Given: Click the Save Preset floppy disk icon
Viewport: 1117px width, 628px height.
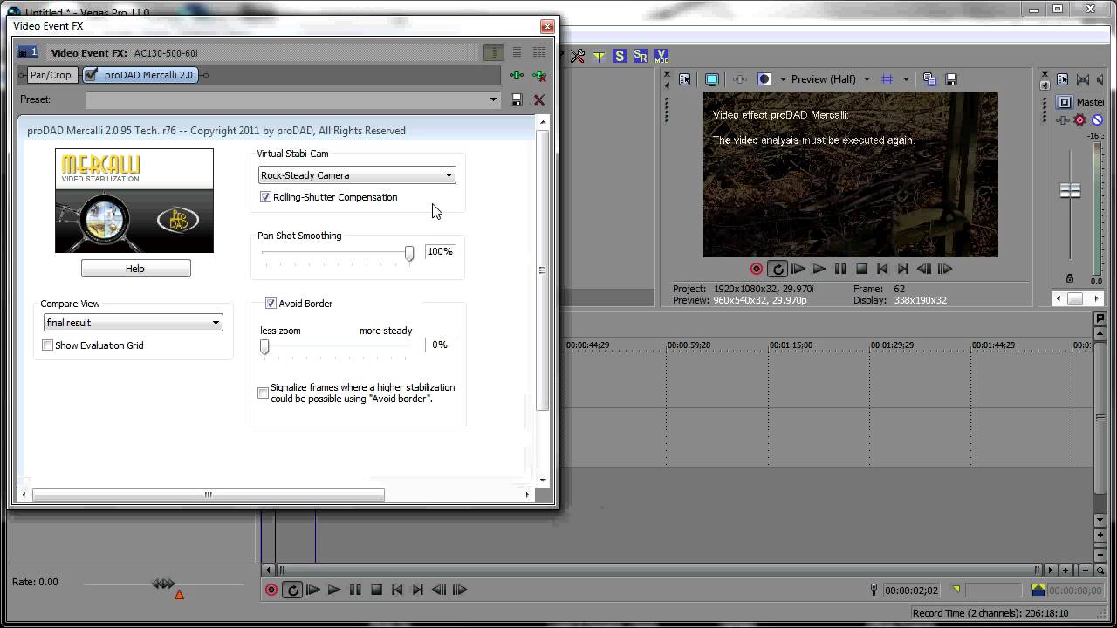Looking at the screenshot, I should coord(517,99).
